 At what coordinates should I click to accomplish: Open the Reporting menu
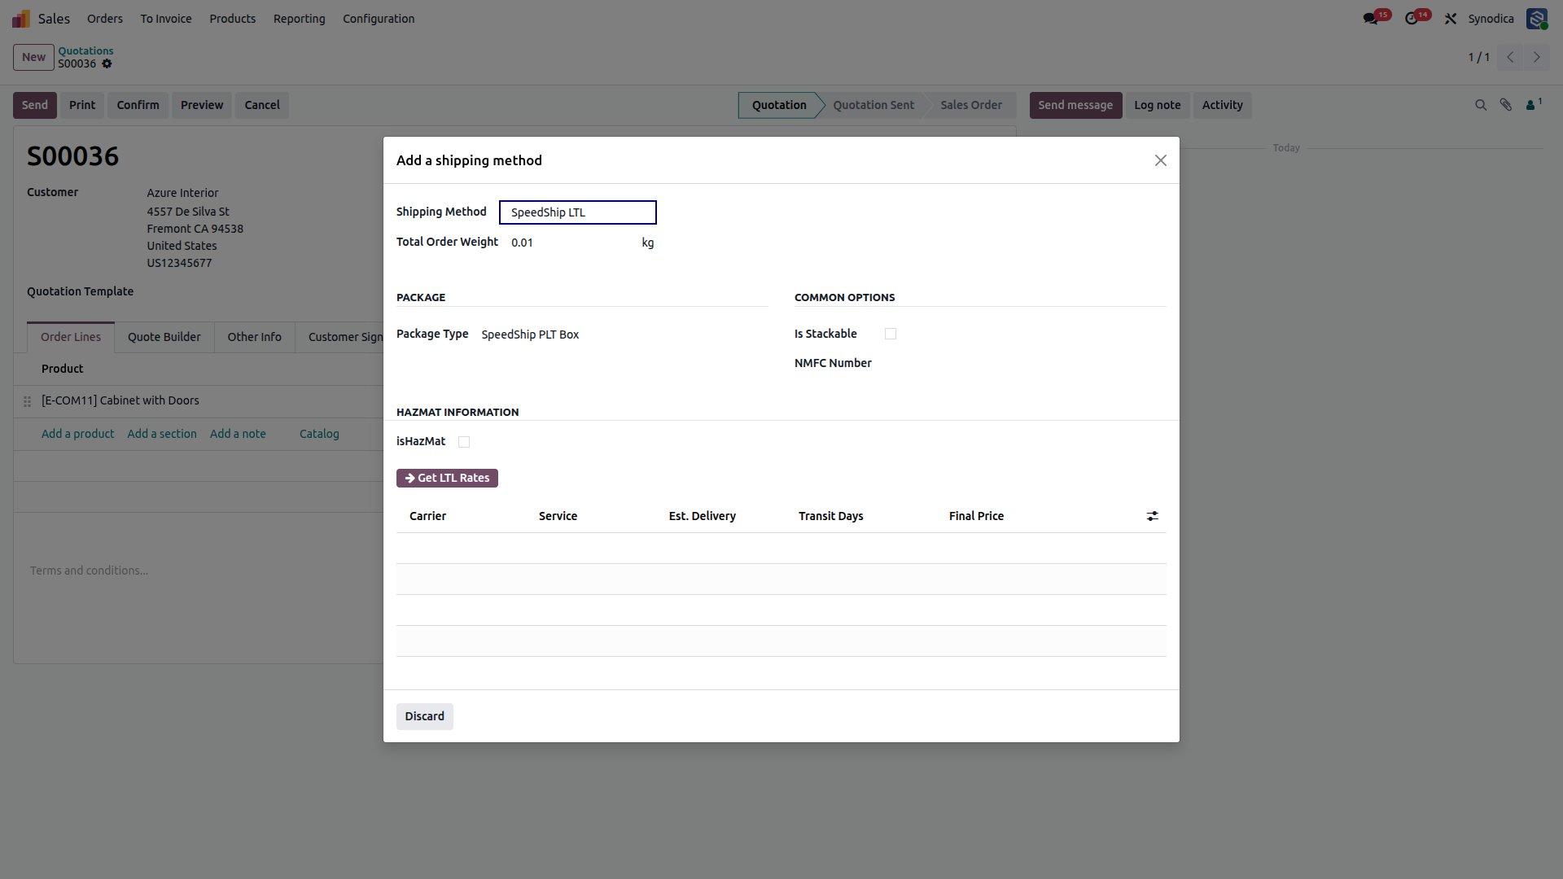pyautogui.click(x=300, y=19)
